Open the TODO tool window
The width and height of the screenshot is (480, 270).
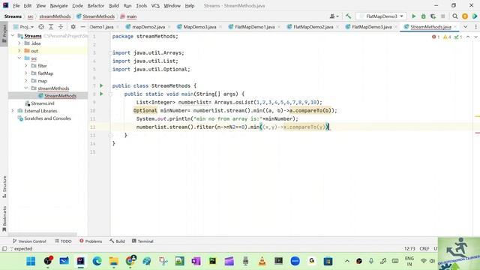(63, 241)
